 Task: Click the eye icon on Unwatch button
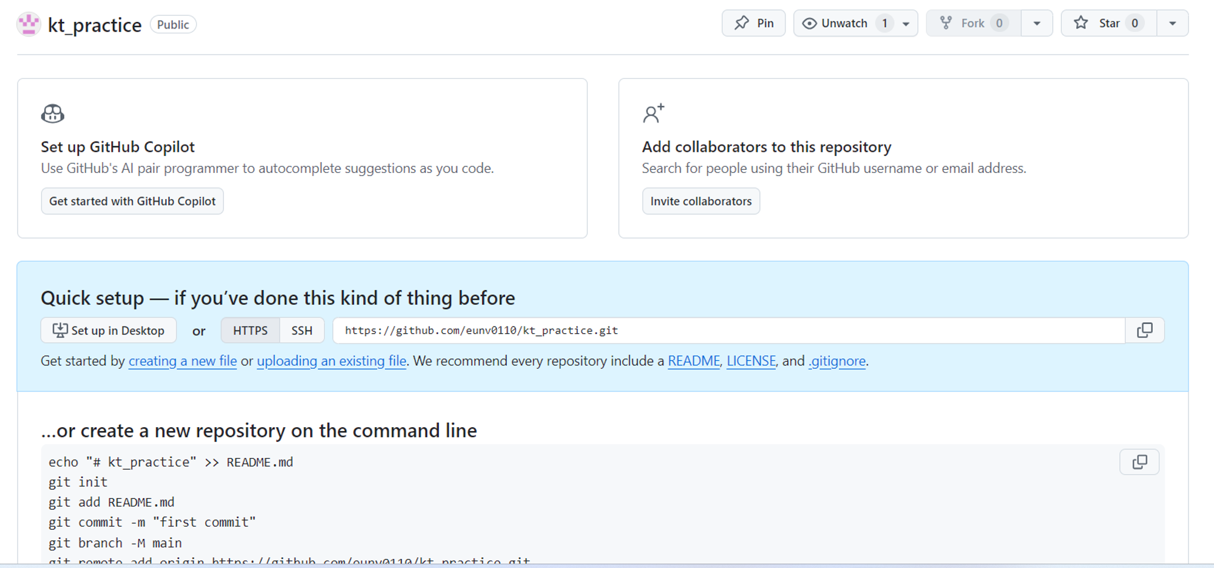(809, 23)
